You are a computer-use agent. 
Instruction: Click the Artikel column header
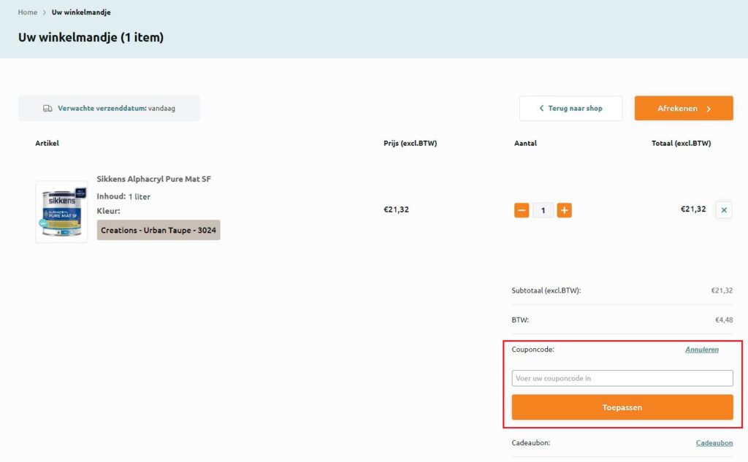(x=47, y=143)
